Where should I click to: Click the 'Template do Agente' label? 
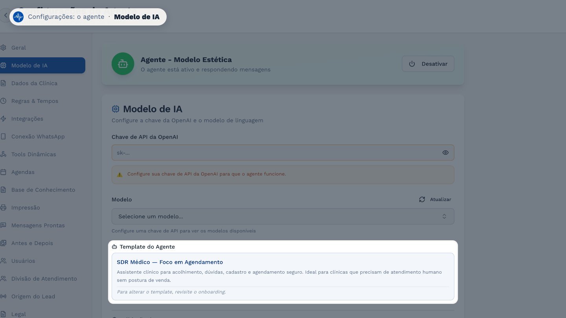(147, 247)
